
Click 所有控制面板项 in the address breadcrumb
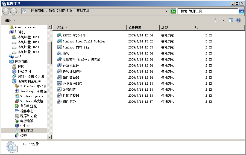pos(60,11)
